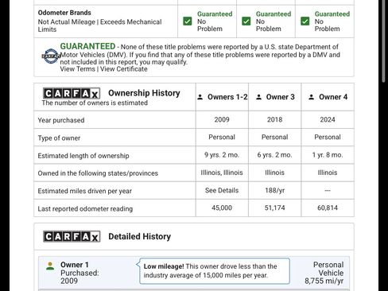388x291 pixels.
Task: Open the View Terms link
Action: click(x=77, y=69)
